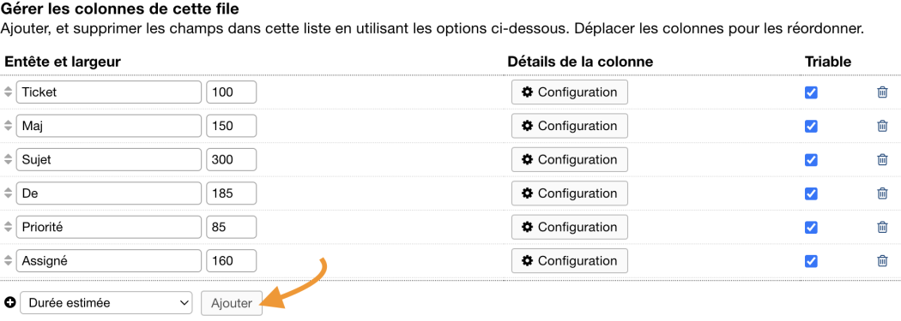Open Configuration for the Maj column
The width and height of the screenshot is (901, 321).
tap(570, 126)
